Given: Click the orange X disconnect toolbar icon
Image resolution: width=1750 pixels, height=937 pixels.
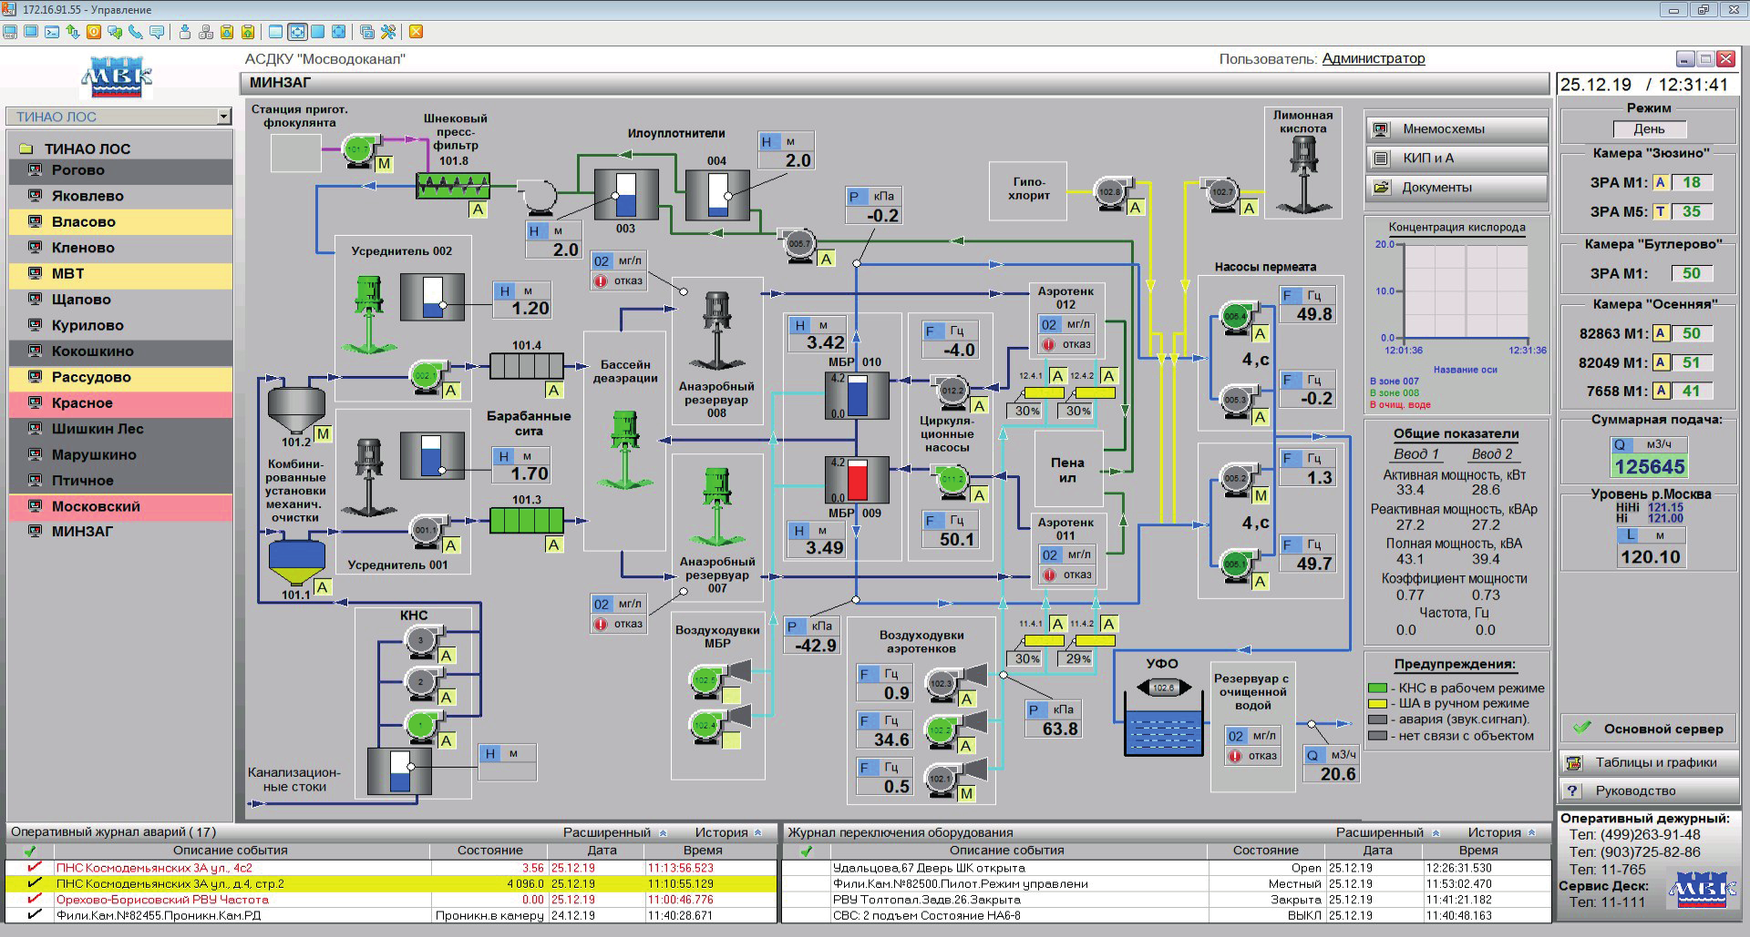Looking at the screenshot, I should coord(416,32).
